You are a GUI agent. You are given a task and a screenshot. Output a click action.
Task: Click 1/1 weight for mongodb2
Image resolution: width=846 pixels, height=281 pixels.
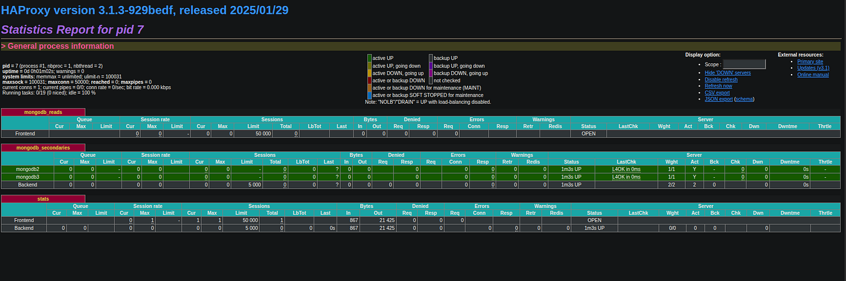(x=671, y=169)
